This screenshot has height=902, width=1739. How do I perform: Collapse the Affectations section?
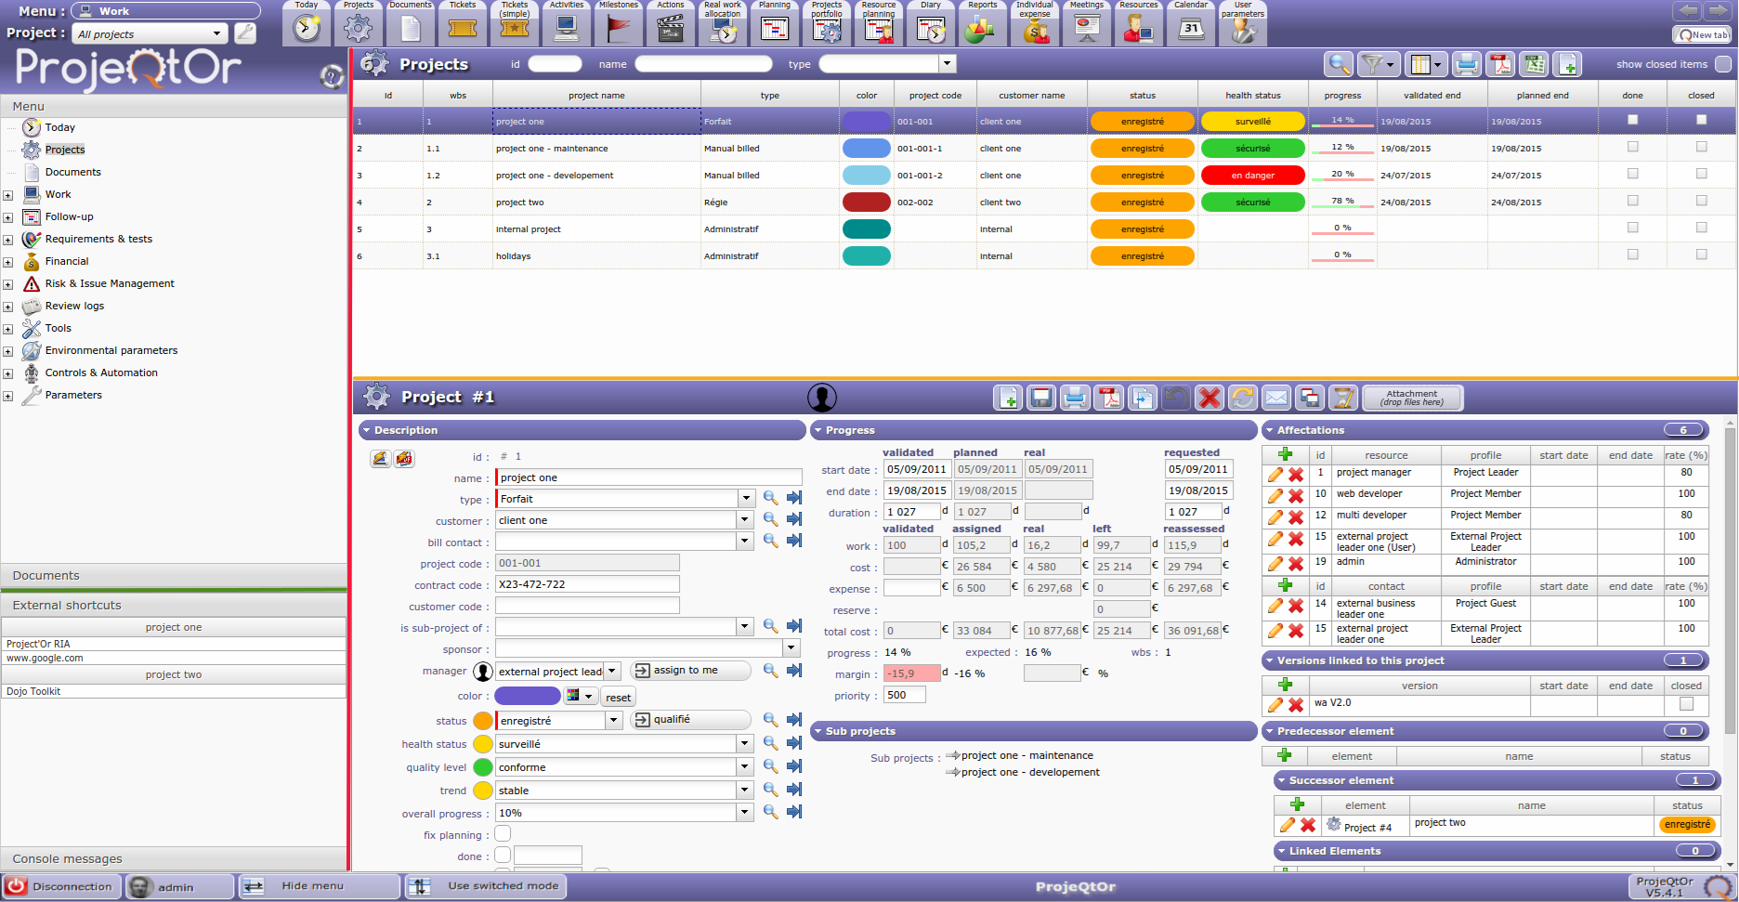1270,430
